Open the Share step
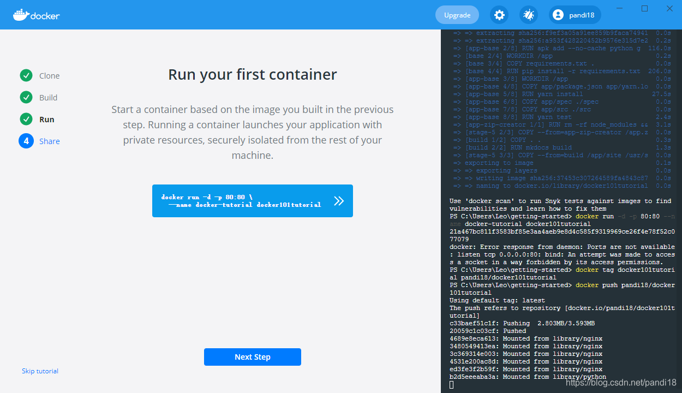This screenshot has height=393, width=682. pyautogui.click(x=50, y=141)
